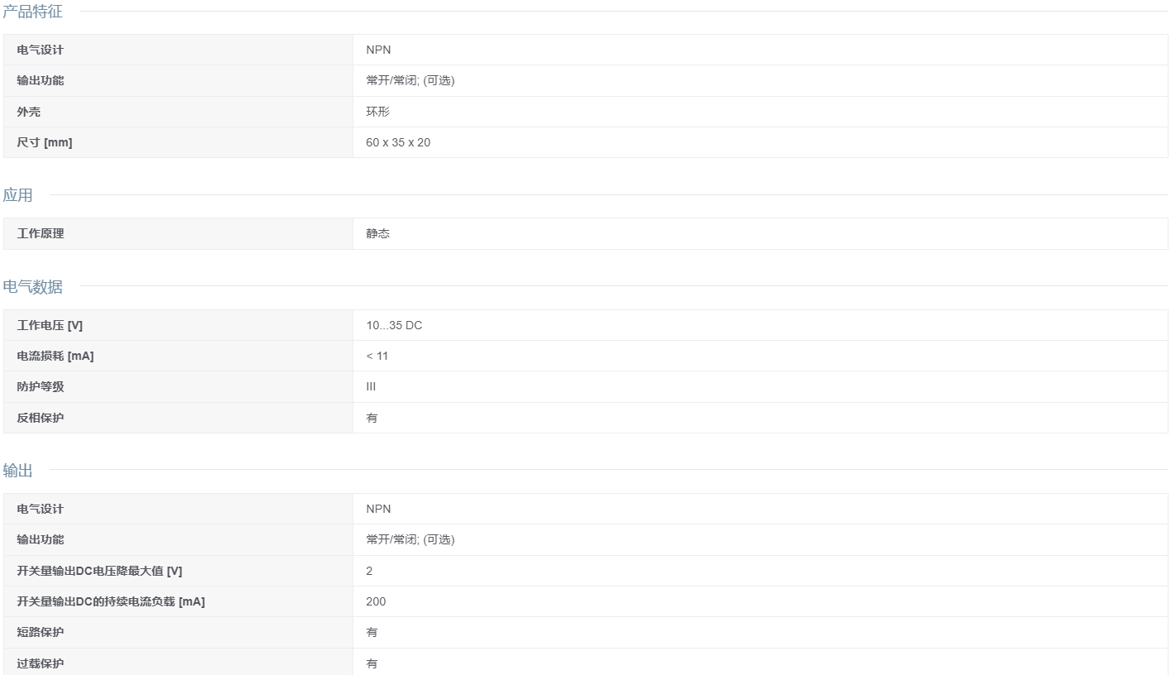Screen dimensions: 1176x675
Task: Click 常开/常闭 value under 产品特征
Action: pyautogui.click(x=410, y=80)
